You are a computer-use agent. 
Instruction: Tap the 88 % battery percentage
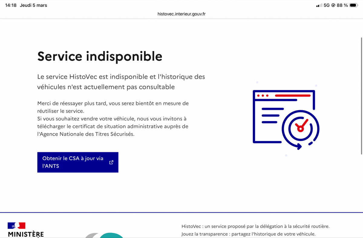click(342, 5)
